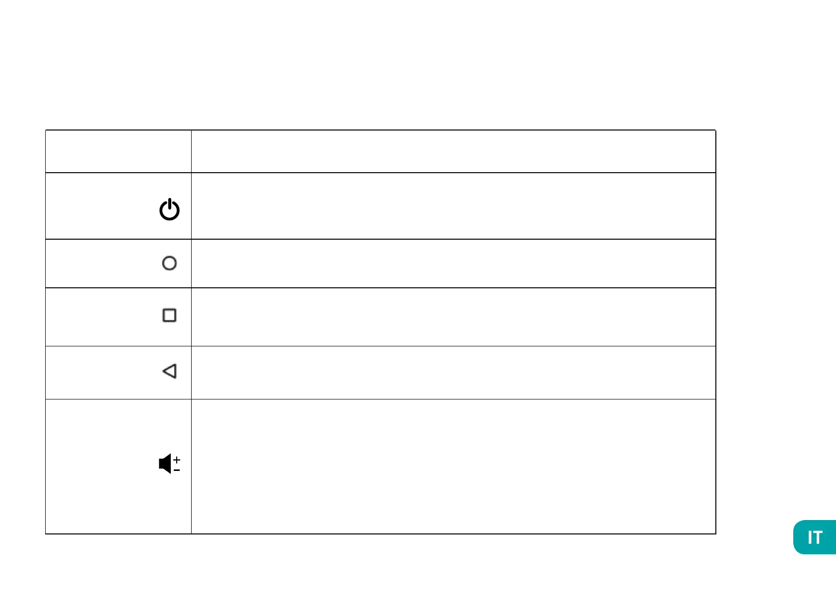Click the speaker volume icon
Viewport: 836px width, 591px height.
(x=165, y=463)
